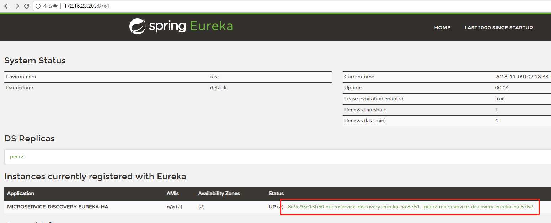Click the Current time label
Screen dimensions: 551x223
[359, 77]
